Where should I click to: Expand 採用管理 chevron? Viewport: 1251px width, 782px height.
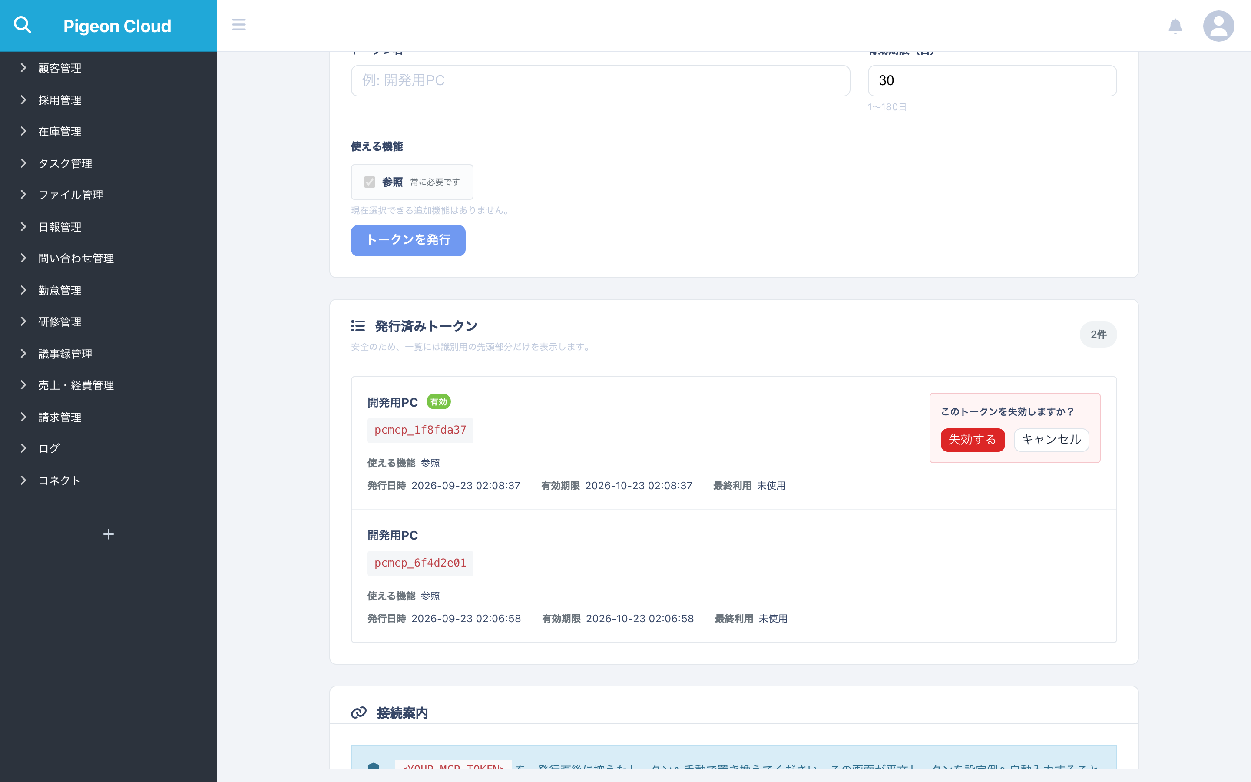click(x=23, y=100)
